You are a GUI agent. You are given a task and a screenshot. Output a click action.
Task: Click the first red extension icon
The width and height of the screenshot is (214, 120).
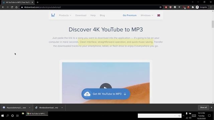point(166,7)
